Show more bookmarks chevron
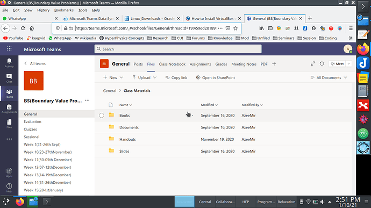The width and height of the screenshot is (371, 208). tap(351, 38)
